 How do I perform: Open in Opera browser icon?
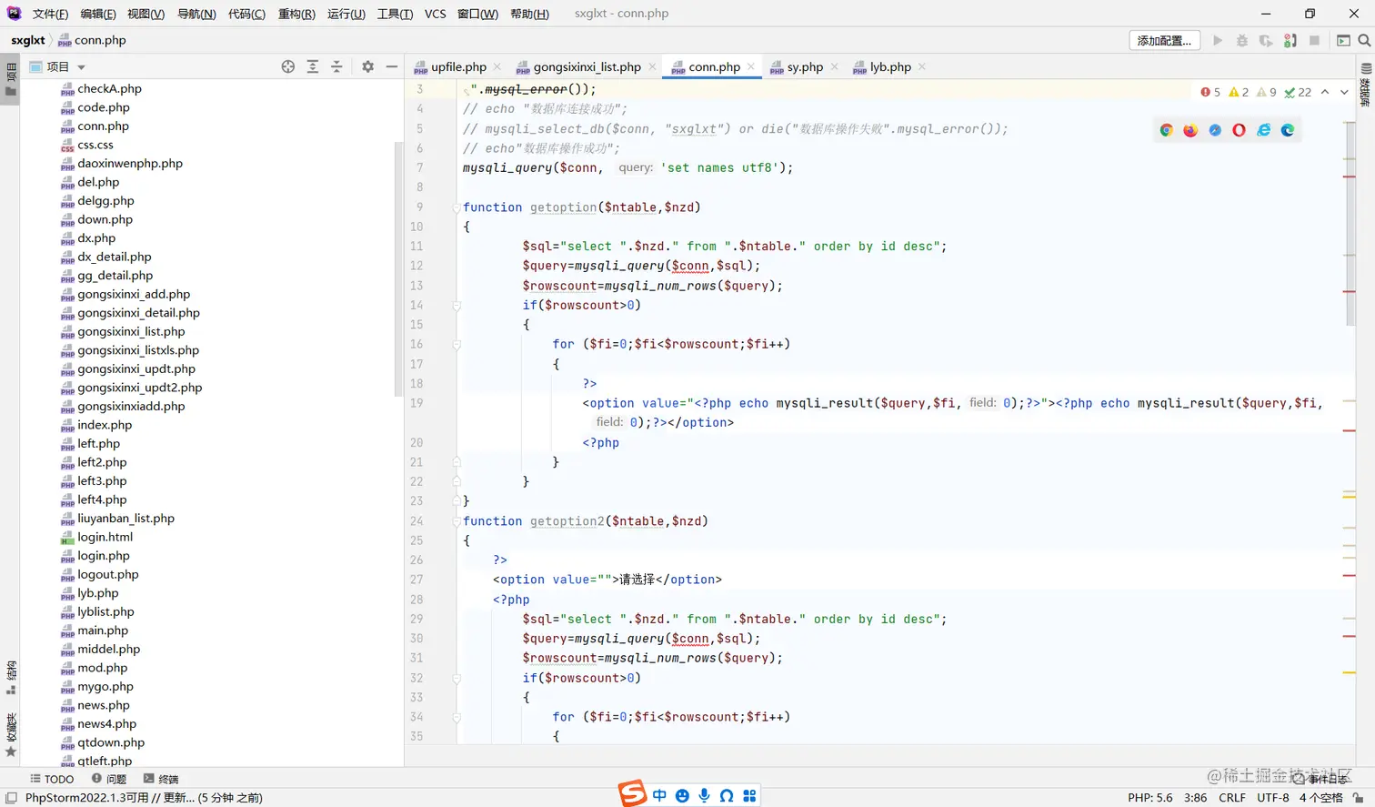[x=1239, y=130]
